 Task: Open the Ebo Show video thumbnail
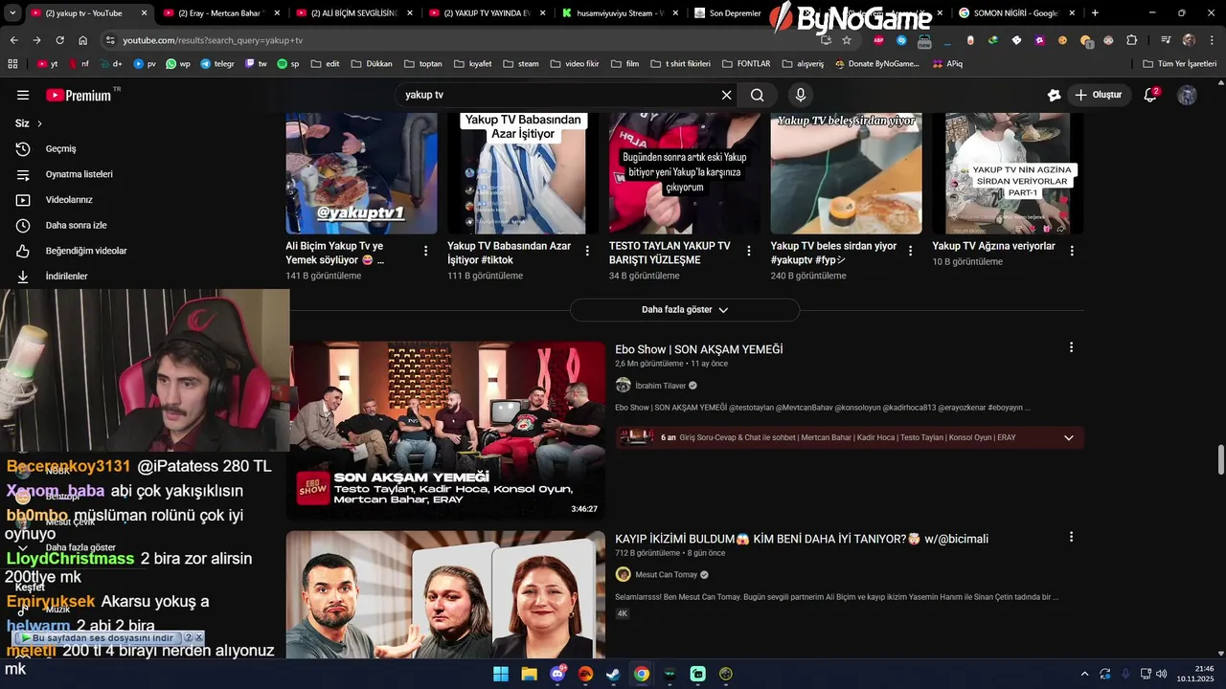point(445,431)
